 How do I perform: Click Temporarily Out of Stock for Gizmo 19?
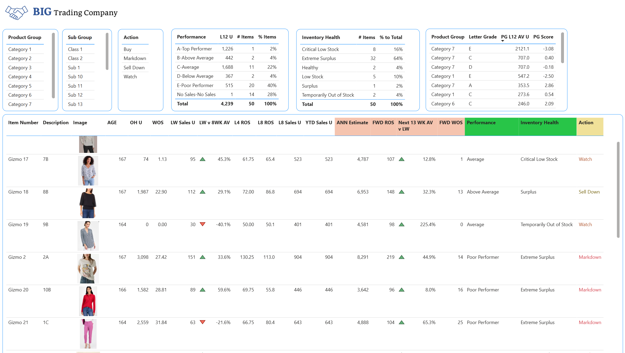(x=546, y=225)
